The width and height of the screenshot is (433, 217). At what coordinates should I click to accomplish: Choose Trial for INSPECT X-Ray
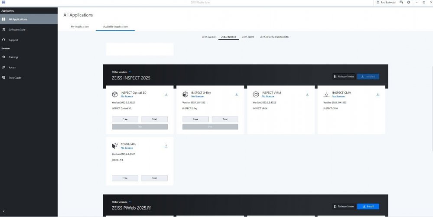(x=225, y=119)
